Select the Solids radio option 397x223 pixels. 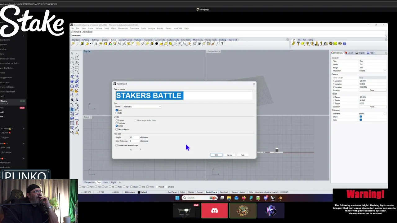[117, 126]
